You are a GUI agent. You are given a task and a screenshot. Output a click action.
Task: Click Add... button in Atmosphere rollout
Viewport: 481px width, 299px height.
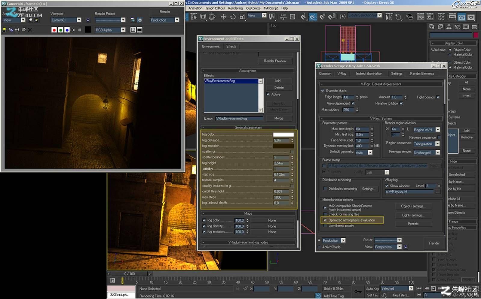[279, 81]
